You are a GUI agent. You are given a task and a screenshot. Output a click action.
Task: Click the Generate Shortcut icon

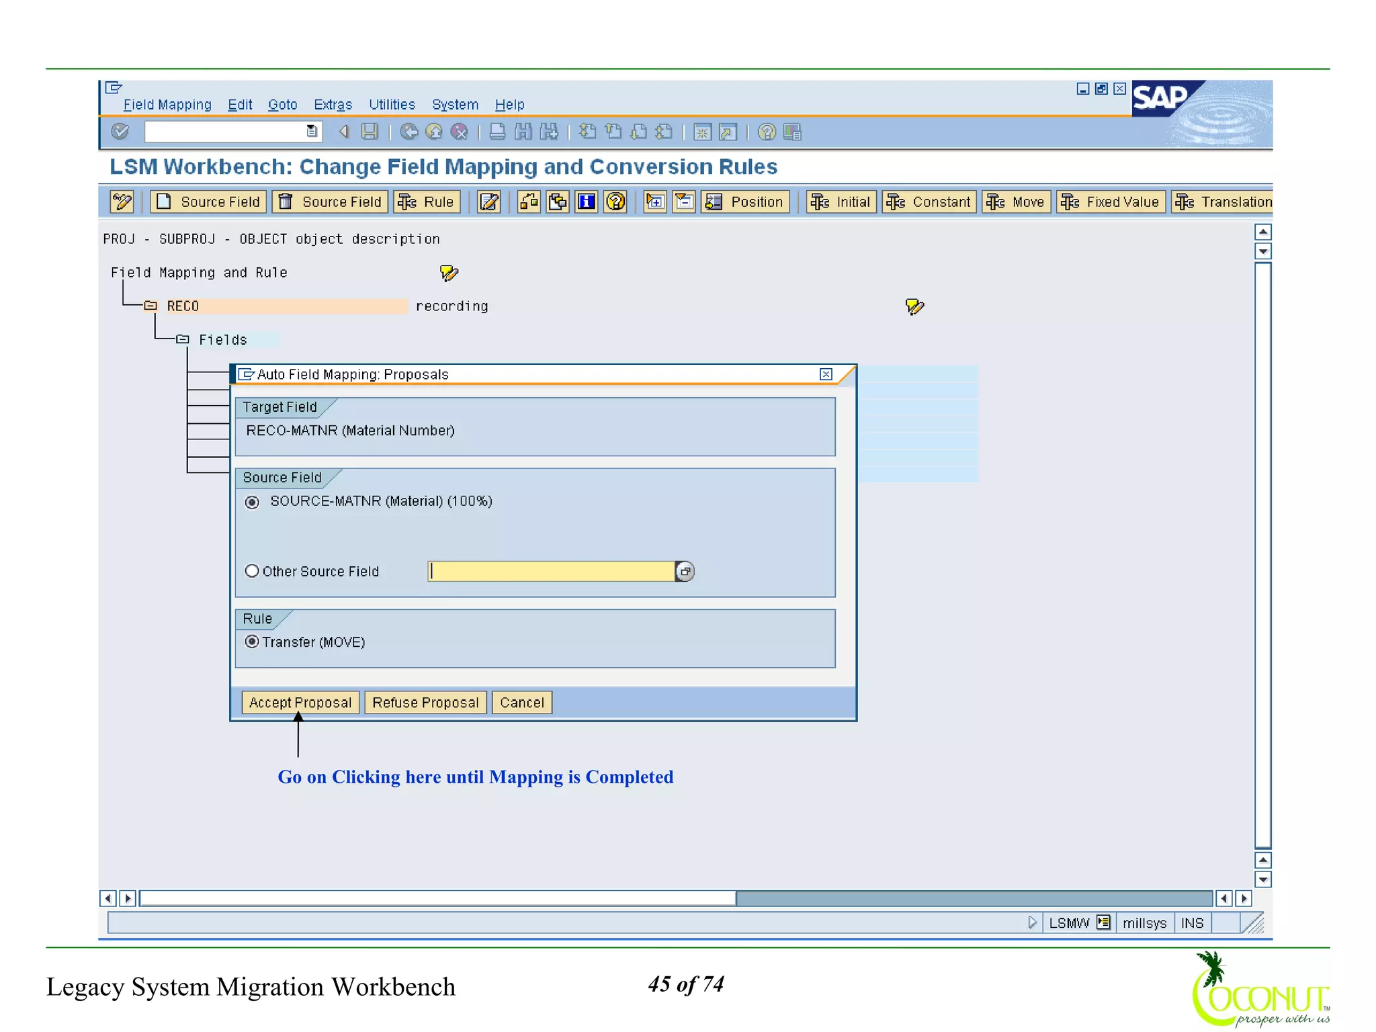728,132
